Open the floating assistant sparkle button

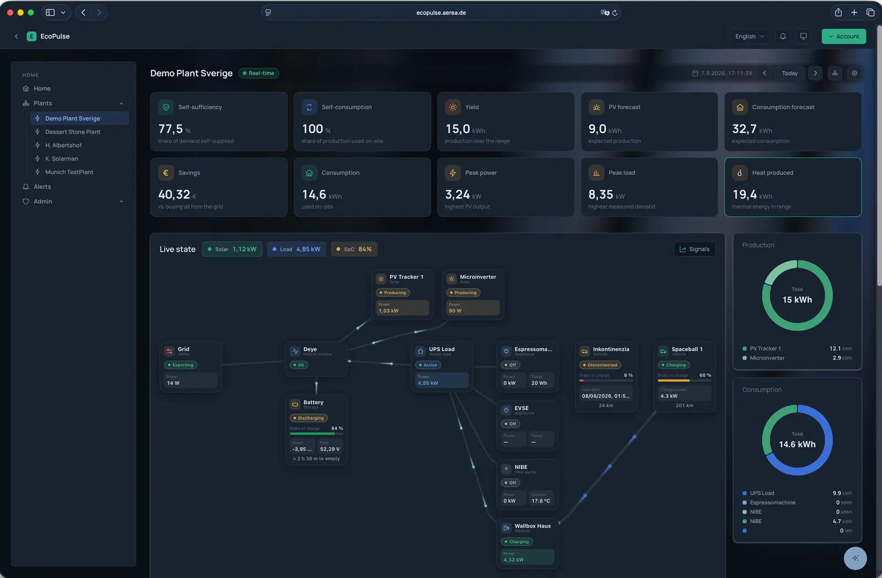pyautogui.click(x=855, y=558)
